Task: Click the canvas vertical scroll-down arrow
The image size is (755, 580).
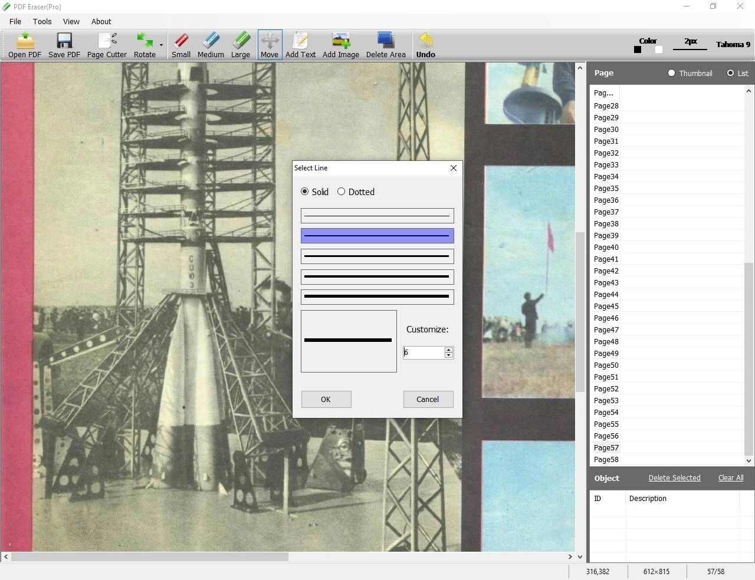Action: point(580,556)
